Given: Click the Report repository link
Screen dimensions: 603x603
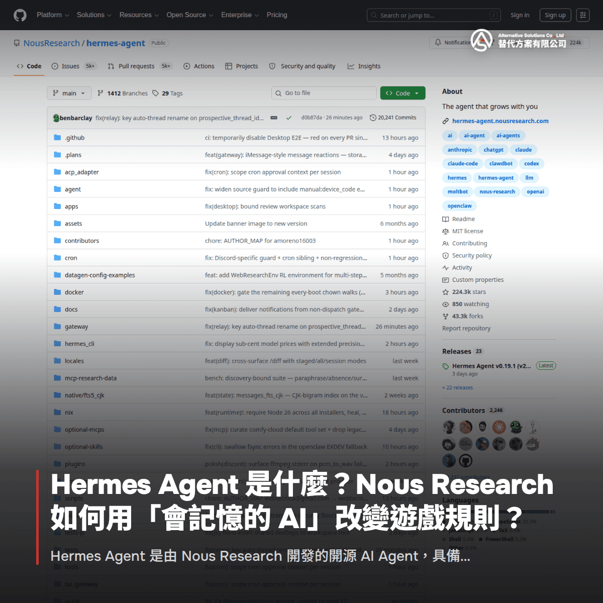Looking at the screenshot, I should point(466,329).
